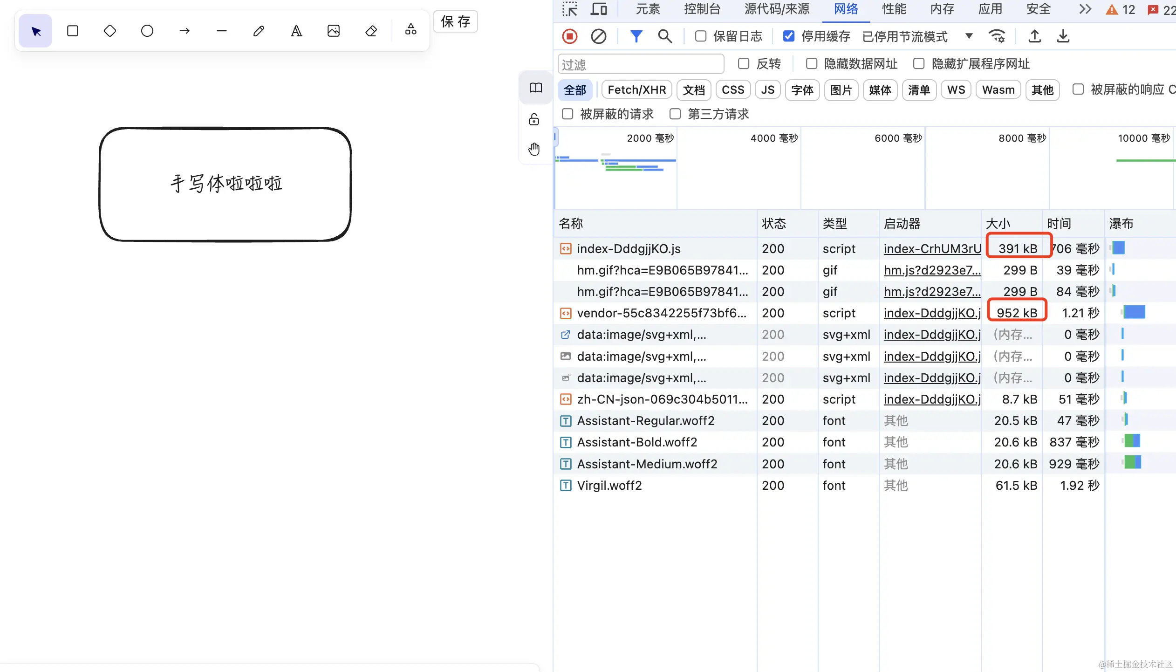Select the vendor-55c8342255f73bf6 request row
The image size is (1176, 672).
click(864, 313)
